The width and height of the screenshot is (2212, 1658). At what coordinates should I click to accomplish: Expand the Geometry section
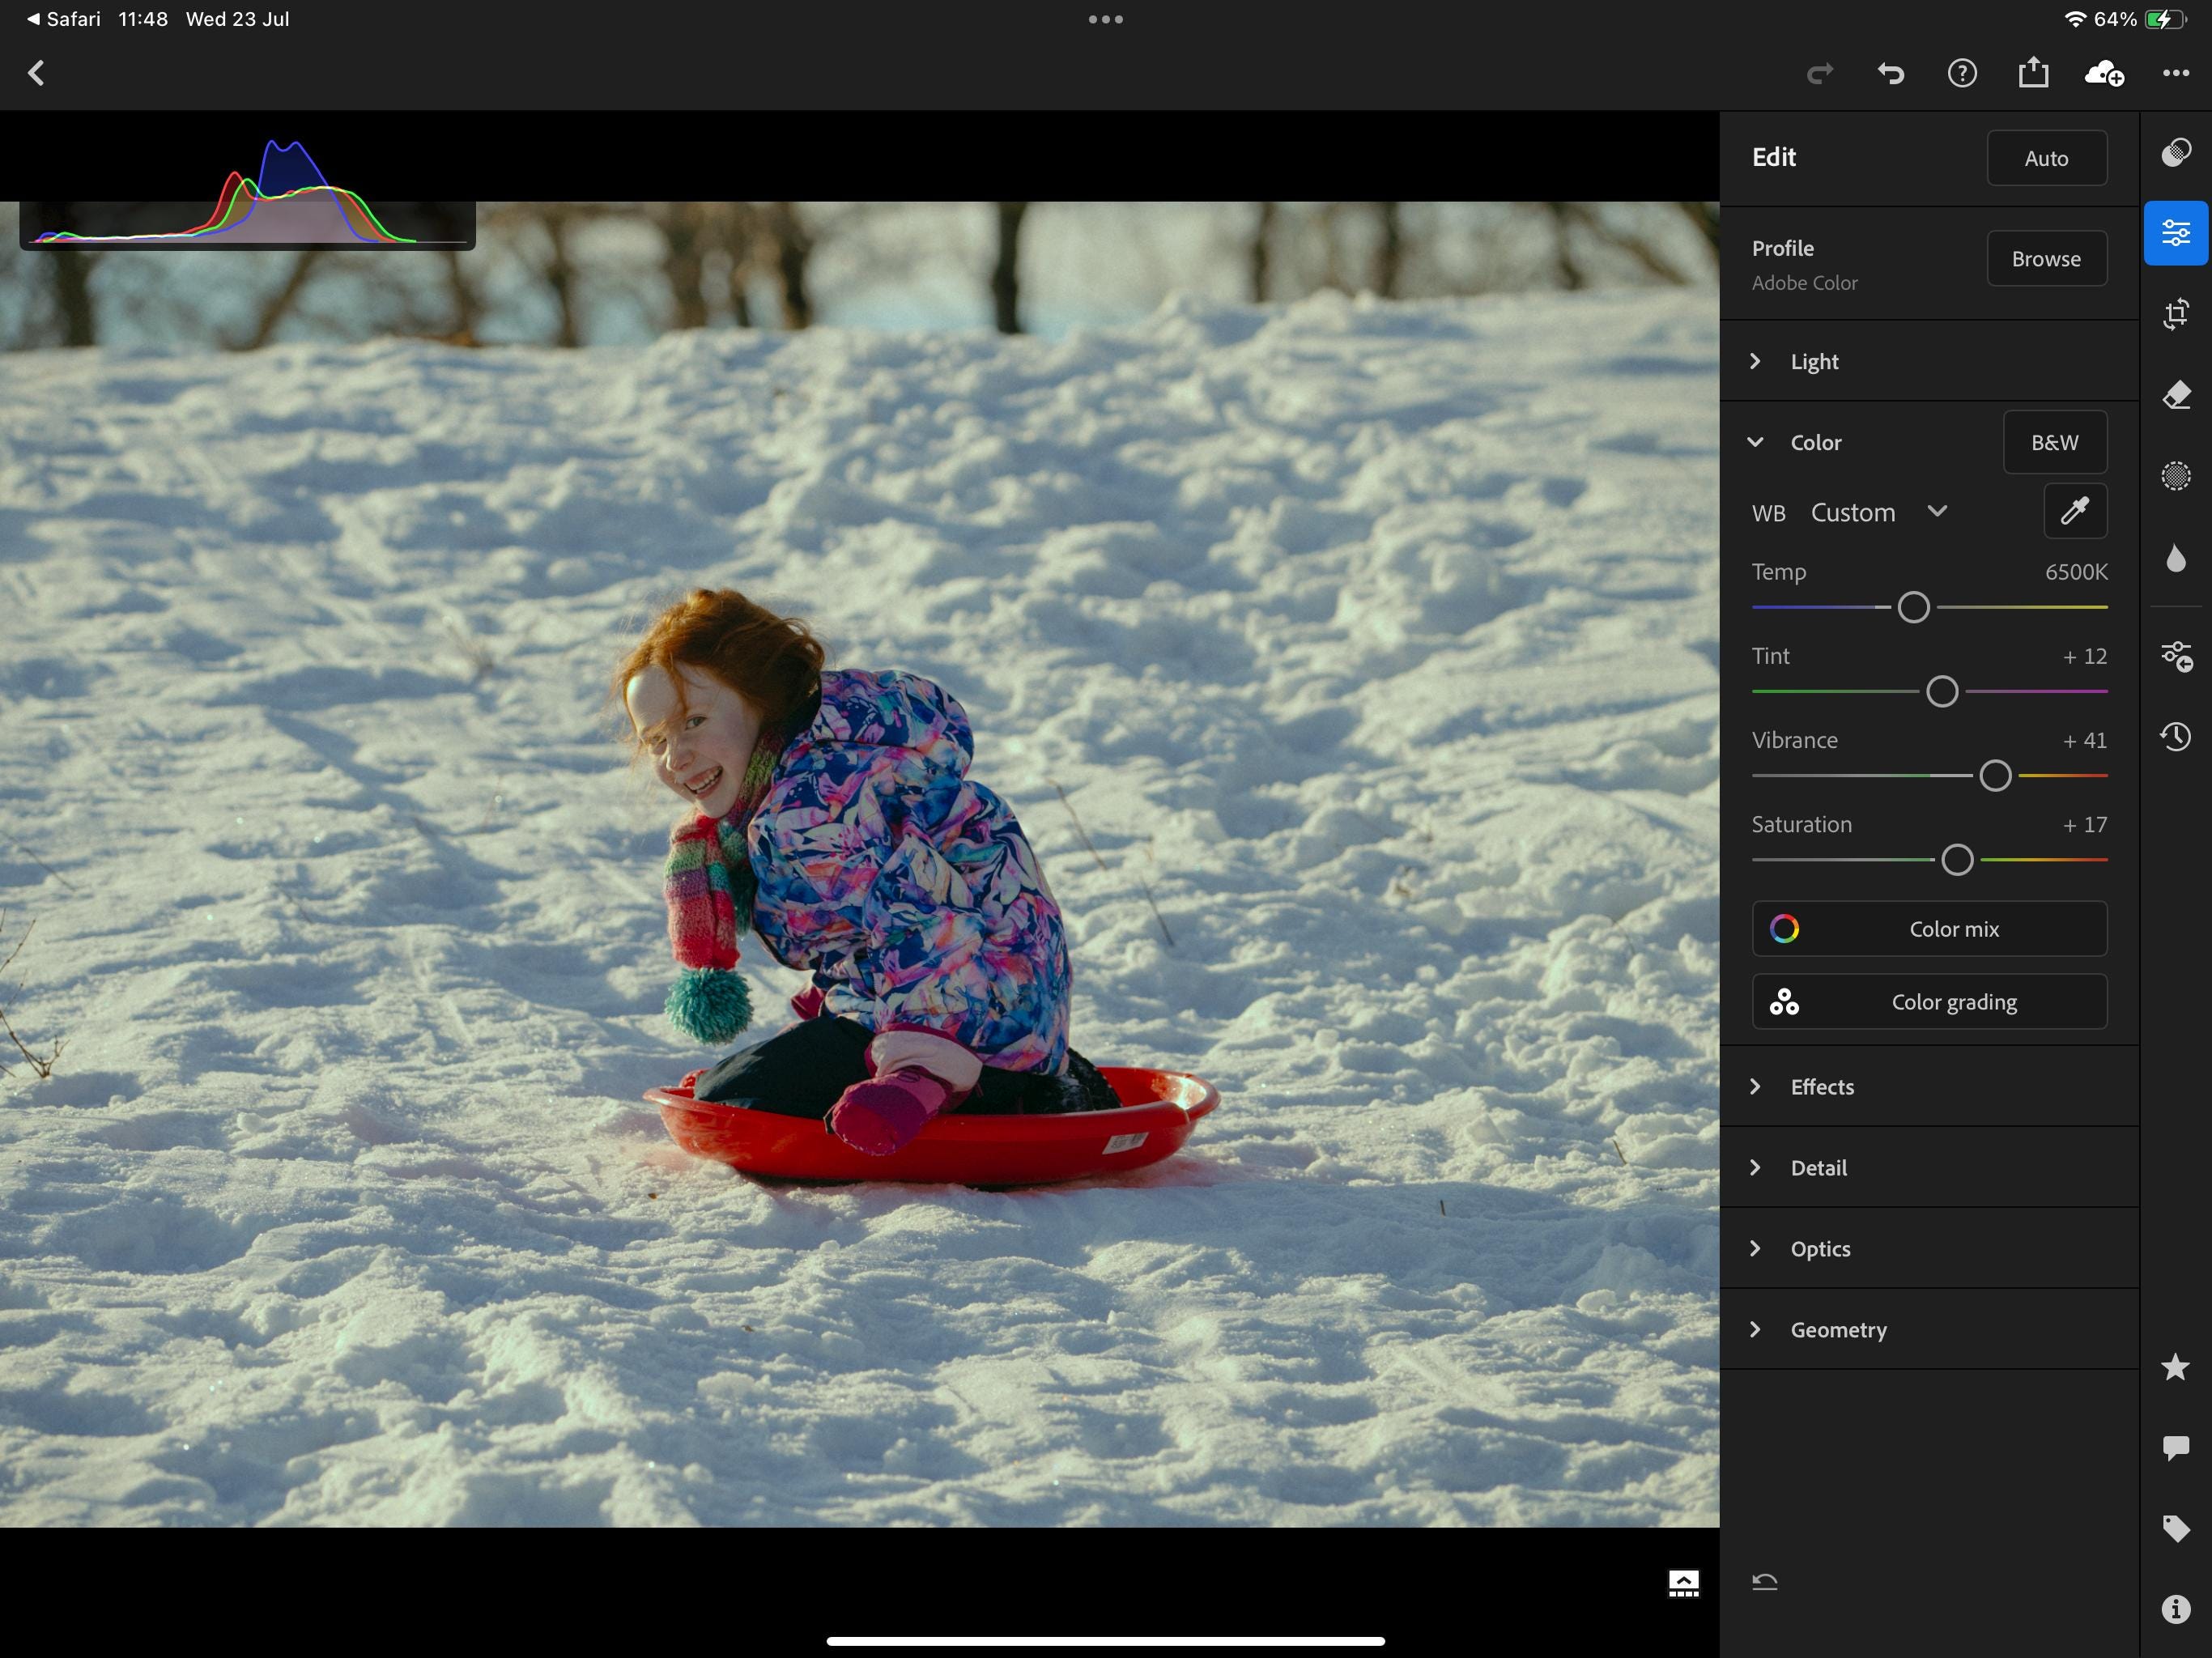[x=1929, y=1329]
